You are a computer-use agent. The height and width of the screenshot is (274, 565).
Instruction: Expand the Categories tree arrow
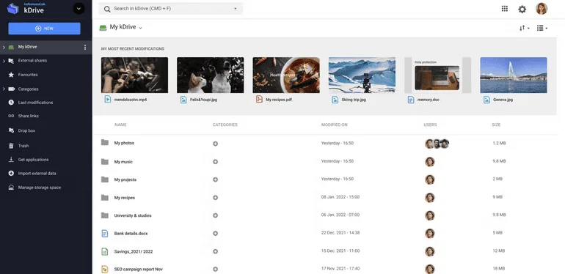[x=4, y=89]
